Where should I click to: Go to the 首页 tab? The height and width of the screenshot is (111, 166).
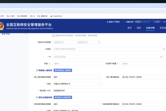[x=129, y=28]
